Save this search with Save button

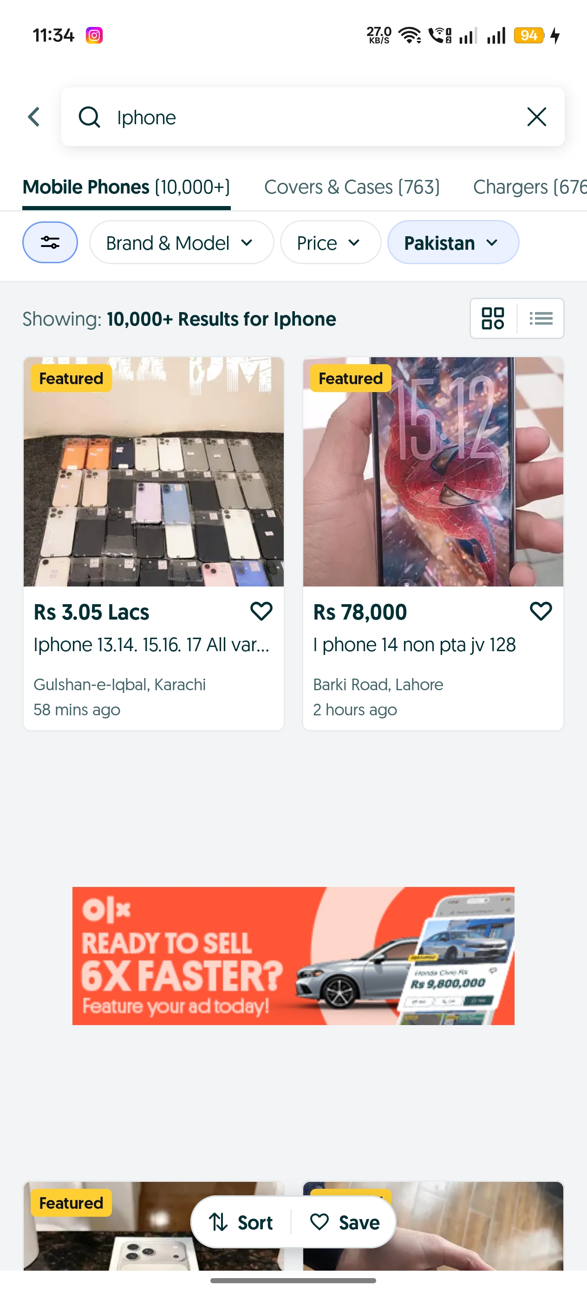click(345, 1222)
